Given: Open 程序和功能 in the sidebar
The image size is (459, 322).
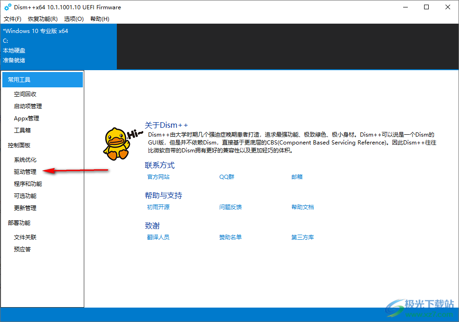Looking at the screenshot, I should tap(28, 184).
